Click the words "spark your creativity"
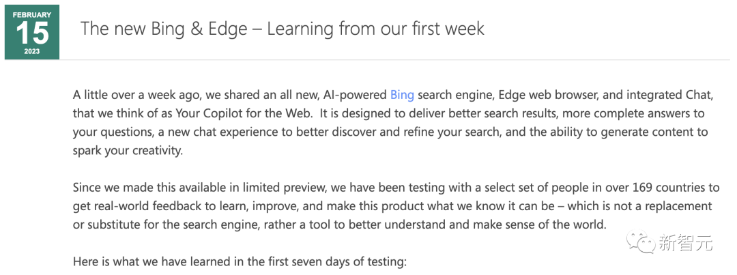This screenshot has height=275, width=737. pyautogui.click(x=128, y=150)
